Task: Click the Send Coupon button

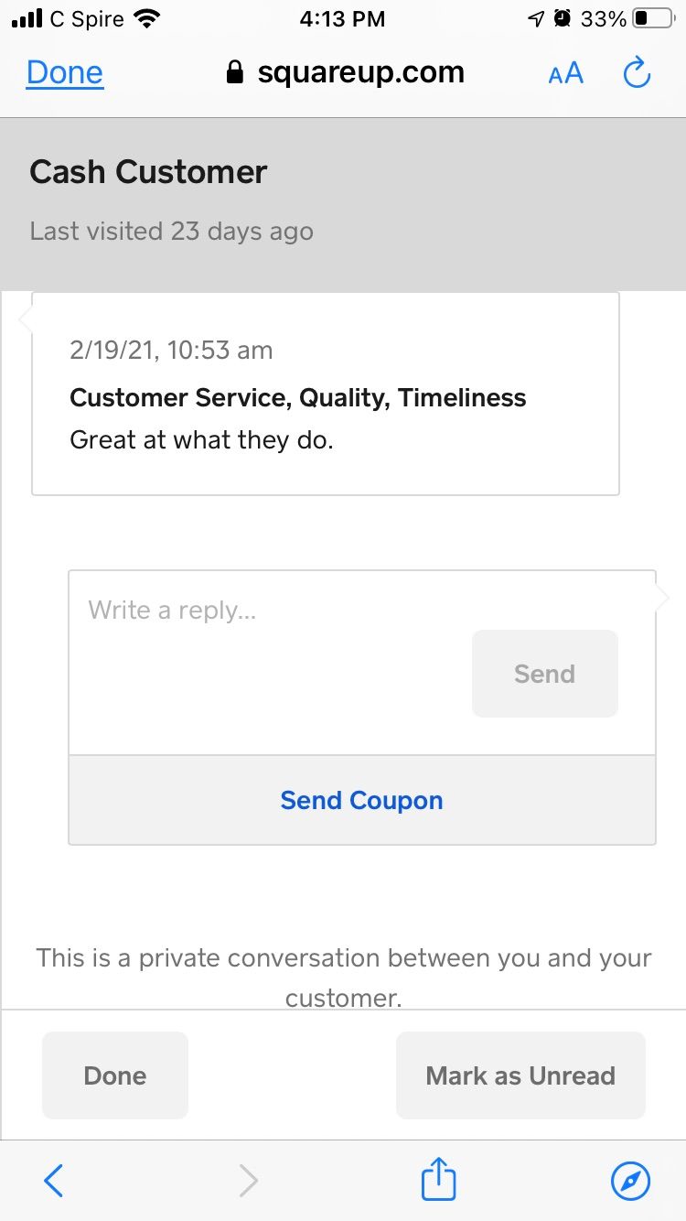Action: (x=362, y=800)
